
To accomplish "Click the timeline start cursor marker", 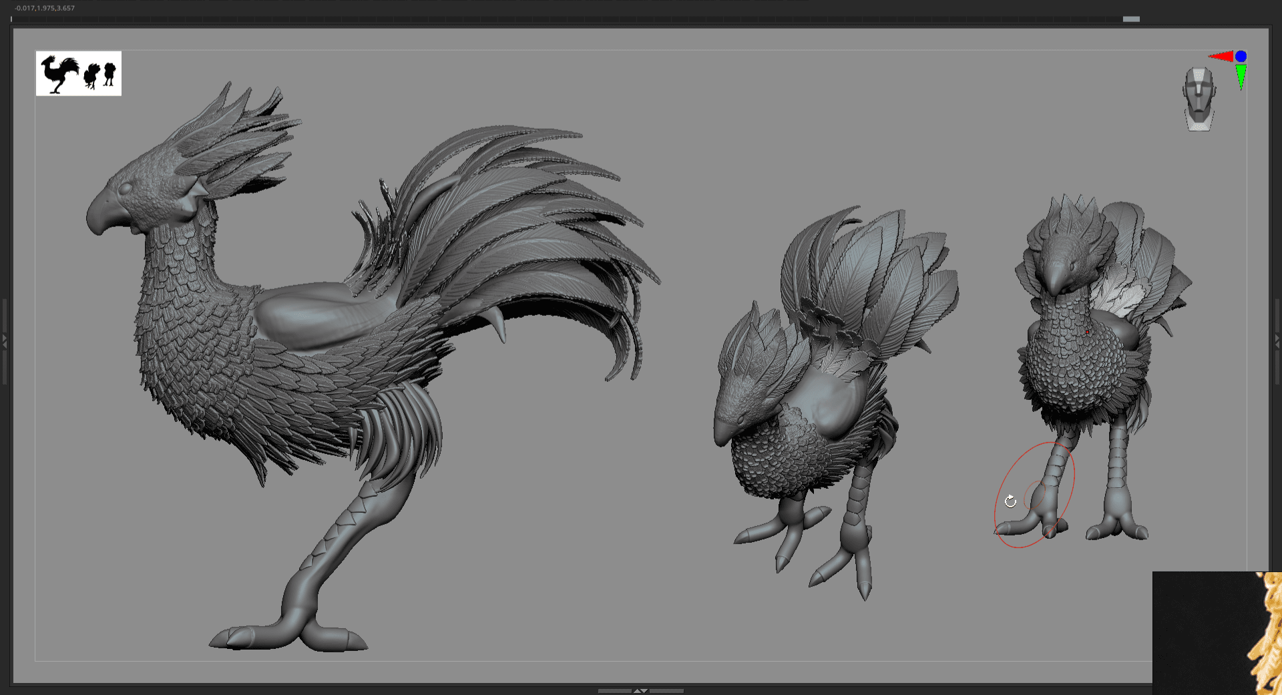I will tap(11, 19).
